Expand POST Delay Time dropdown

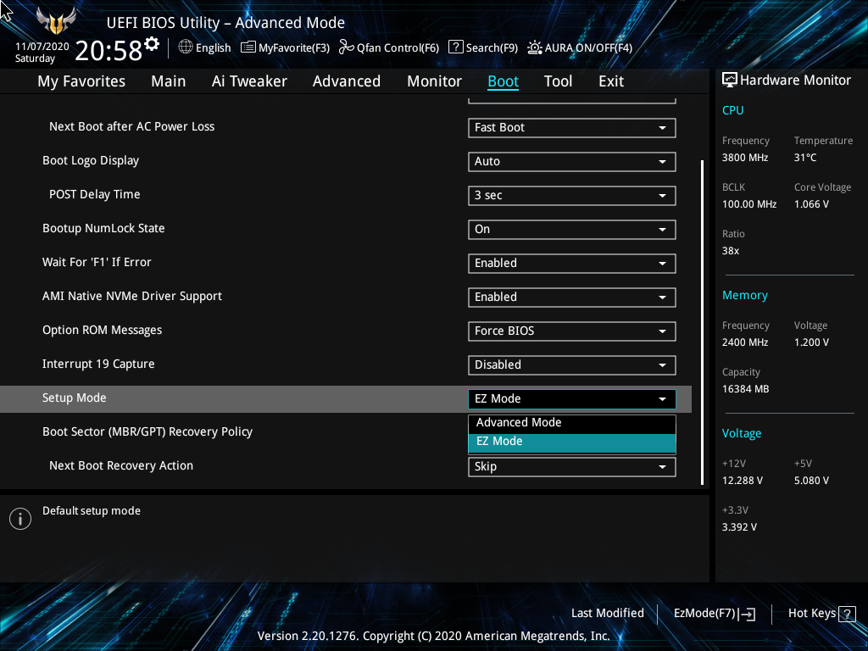tap(572, 196)
